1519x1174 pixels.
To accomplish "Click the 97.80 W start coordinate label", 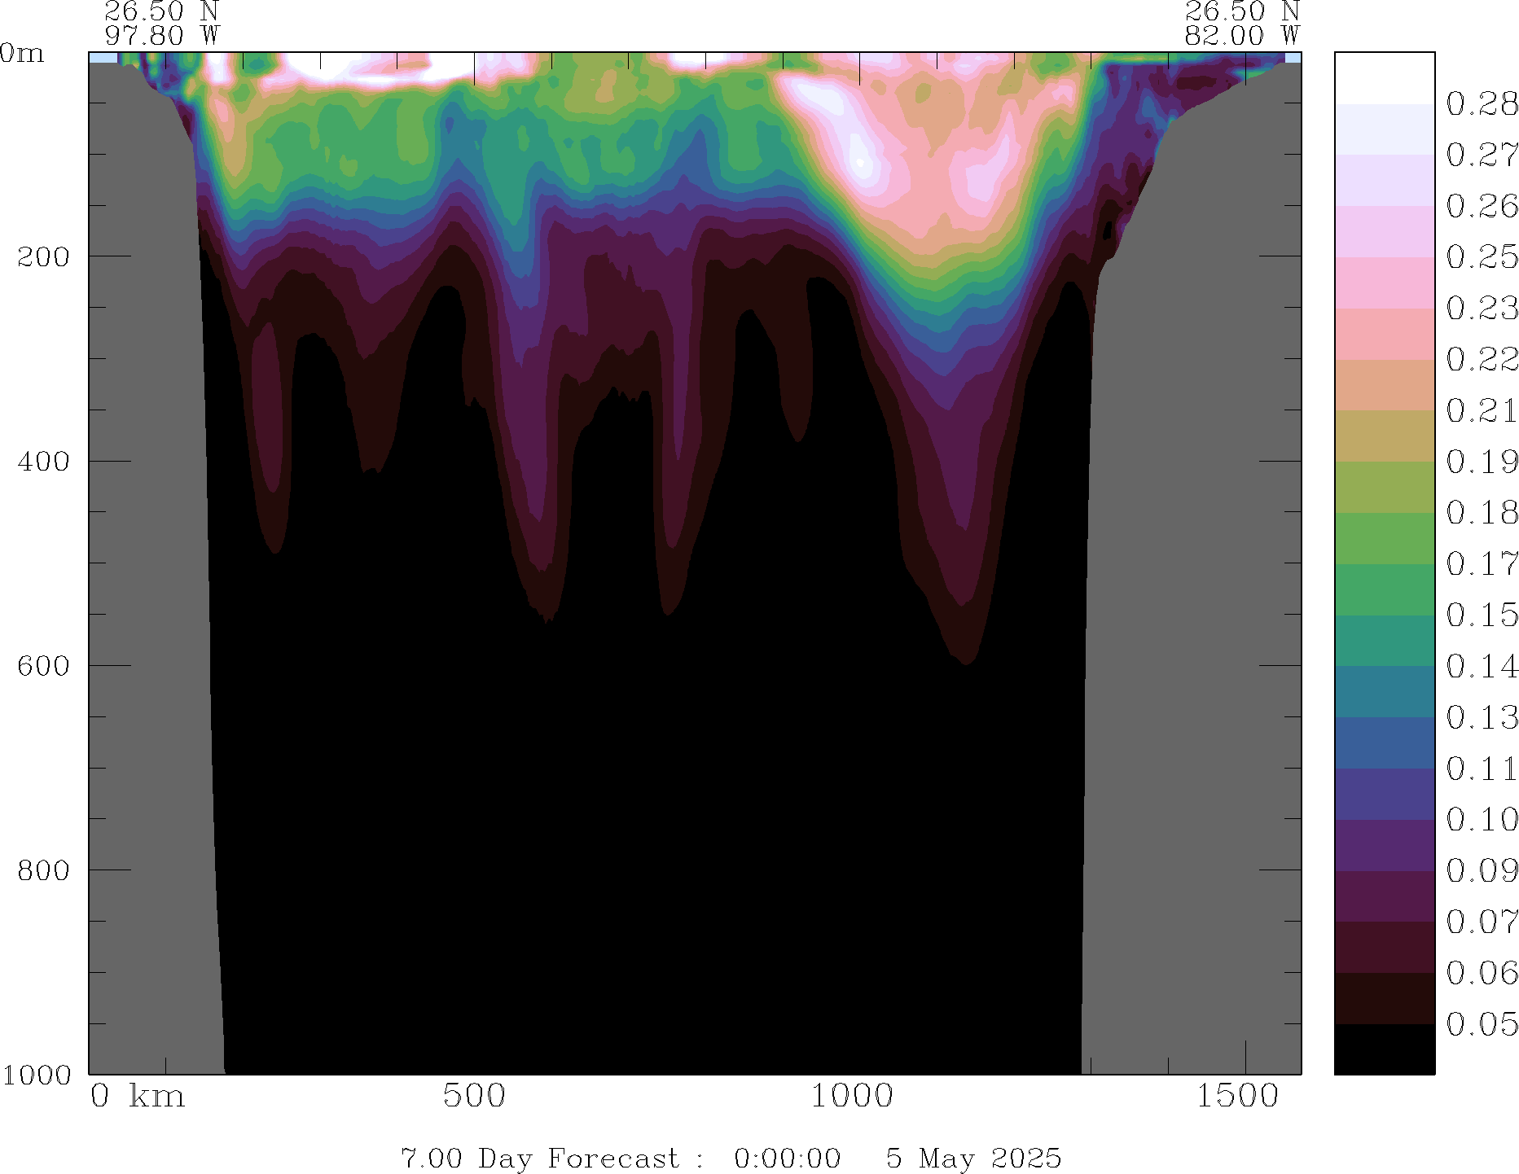I will pyautogui.click(x=161, y=36).
